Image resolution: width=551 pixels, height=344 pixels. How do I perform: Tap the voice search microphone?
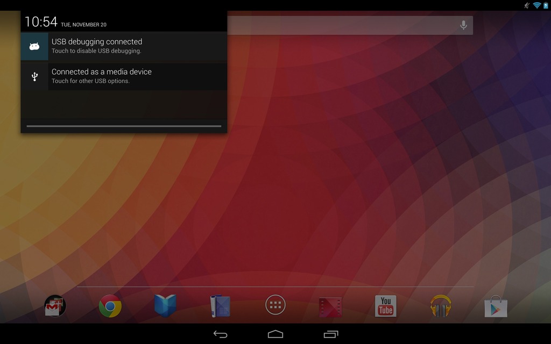point(463,25)
